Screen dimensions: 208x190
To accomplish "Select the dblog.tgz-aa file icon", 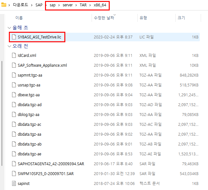I will 14,114.
